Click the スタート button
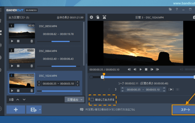The width and height of the screenshot is (195, 123). coord(184,110)
